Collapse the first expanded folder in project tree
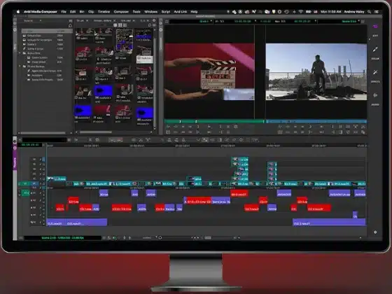This screenshot has width=392, height=294. coord(20,53)
